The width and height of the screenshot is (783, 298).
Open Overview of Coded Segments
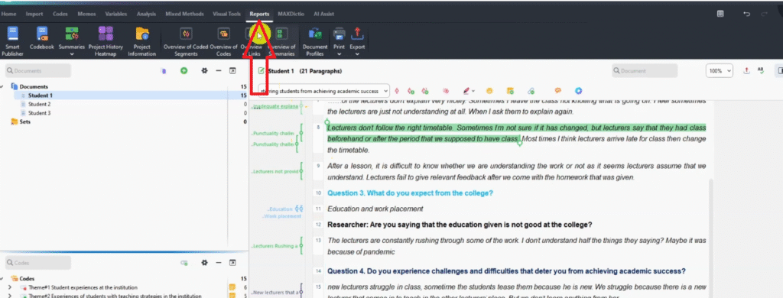186,41
